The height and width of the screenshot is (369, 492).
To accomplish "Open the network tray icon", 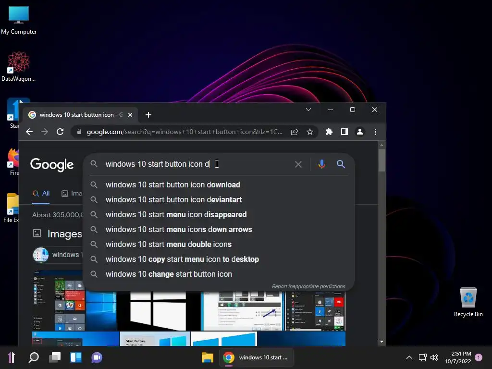I will point(422,357).
